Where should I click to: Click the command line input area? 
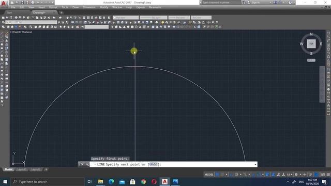[173, 164]
